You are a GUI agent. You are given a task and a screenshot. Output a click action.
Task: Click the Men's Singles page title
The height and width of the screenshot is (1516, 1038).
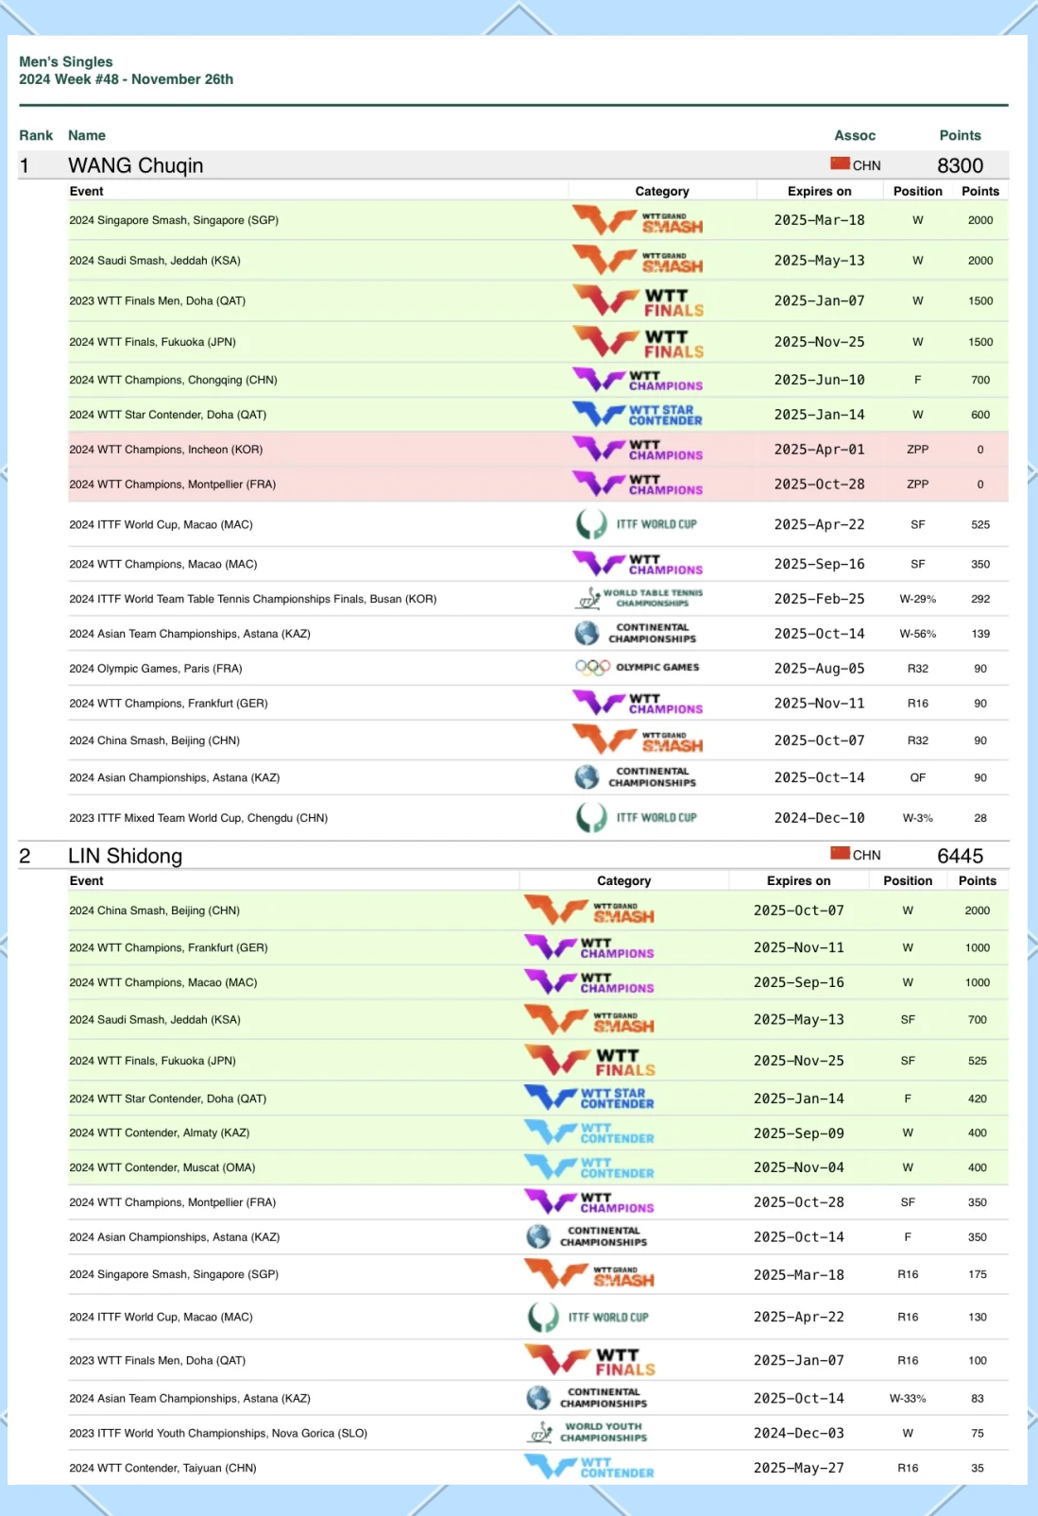pyautogui.click(x=66, y=61)
